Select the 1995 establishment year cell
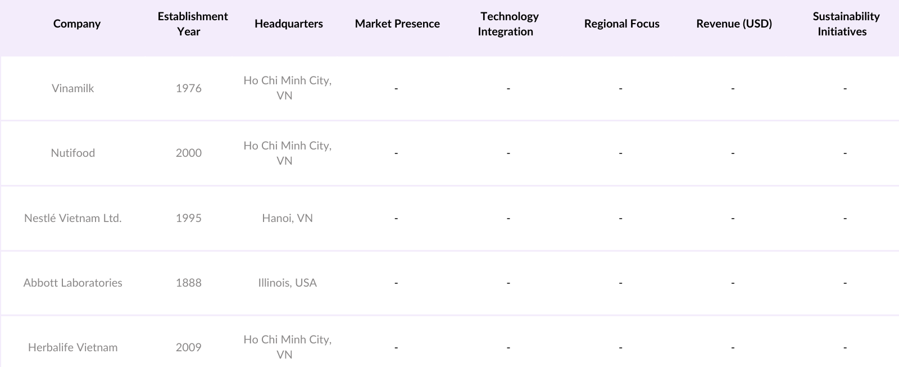 point(189,218)
